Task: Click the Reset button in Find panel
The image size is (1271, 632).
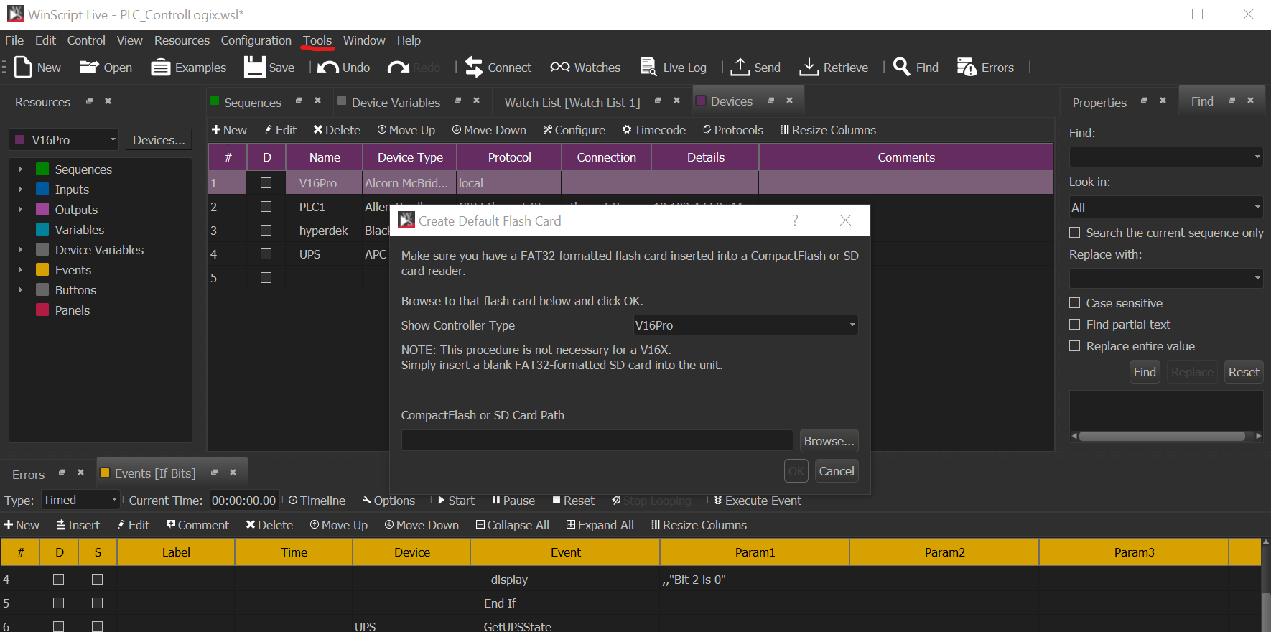Action: pos(1244,372)
